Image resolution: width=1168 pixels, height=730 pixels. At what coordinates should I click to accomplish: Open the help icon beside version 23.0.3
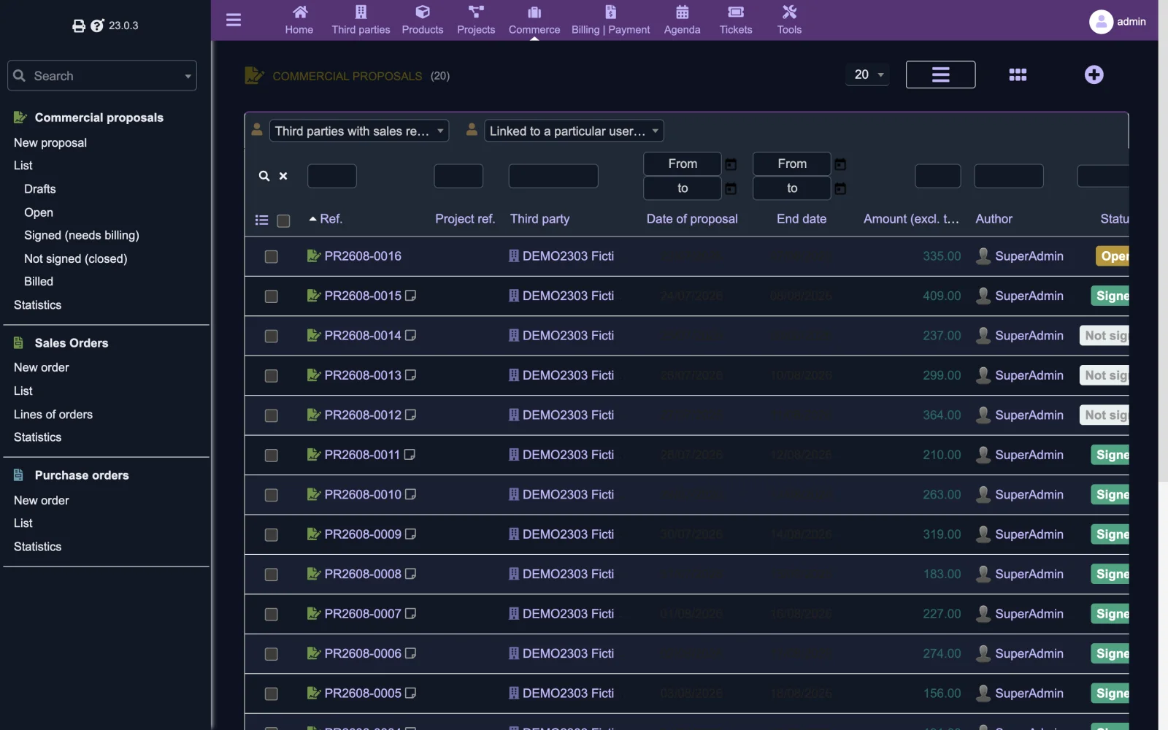tap(97, 26)
